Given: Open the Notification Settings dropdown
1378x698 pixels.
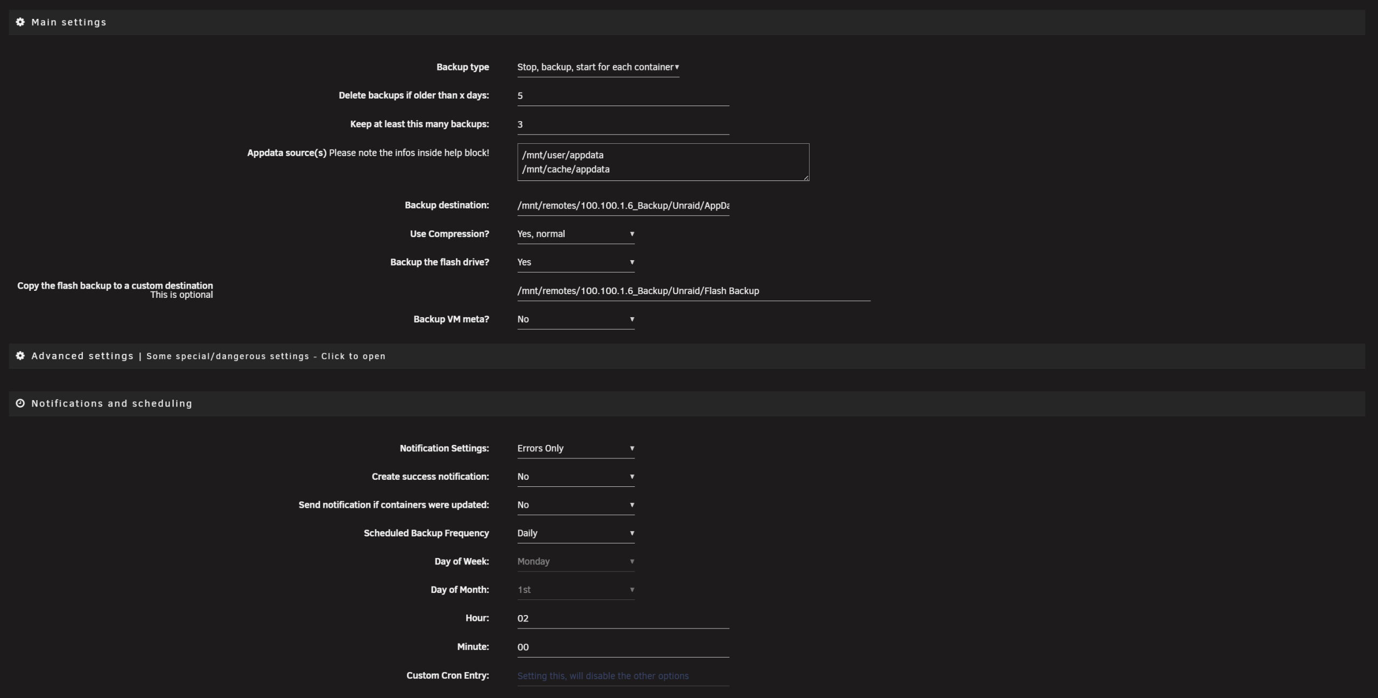Looking at the screenshot, I should point(575,449).
